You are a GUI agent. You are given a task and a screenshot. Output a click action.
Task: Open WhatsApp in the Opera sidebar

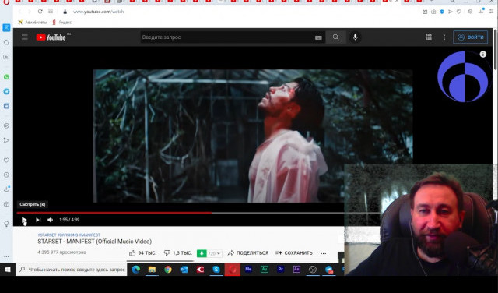[6, 77]
